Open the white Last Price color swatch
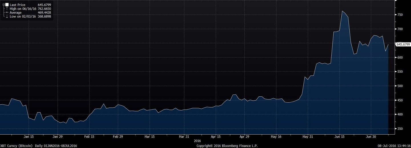Image resolution: width=411 pixels, height=148 pixels. pyautogui.click(x=7, y=5)
